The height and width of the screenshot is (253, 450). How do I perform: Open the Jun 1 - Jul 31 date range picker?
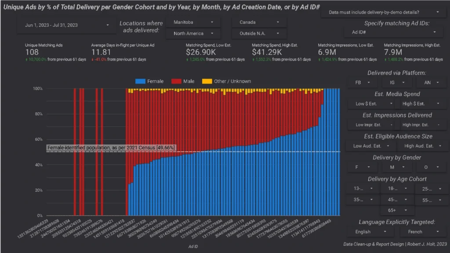click(x=64, y=25)
